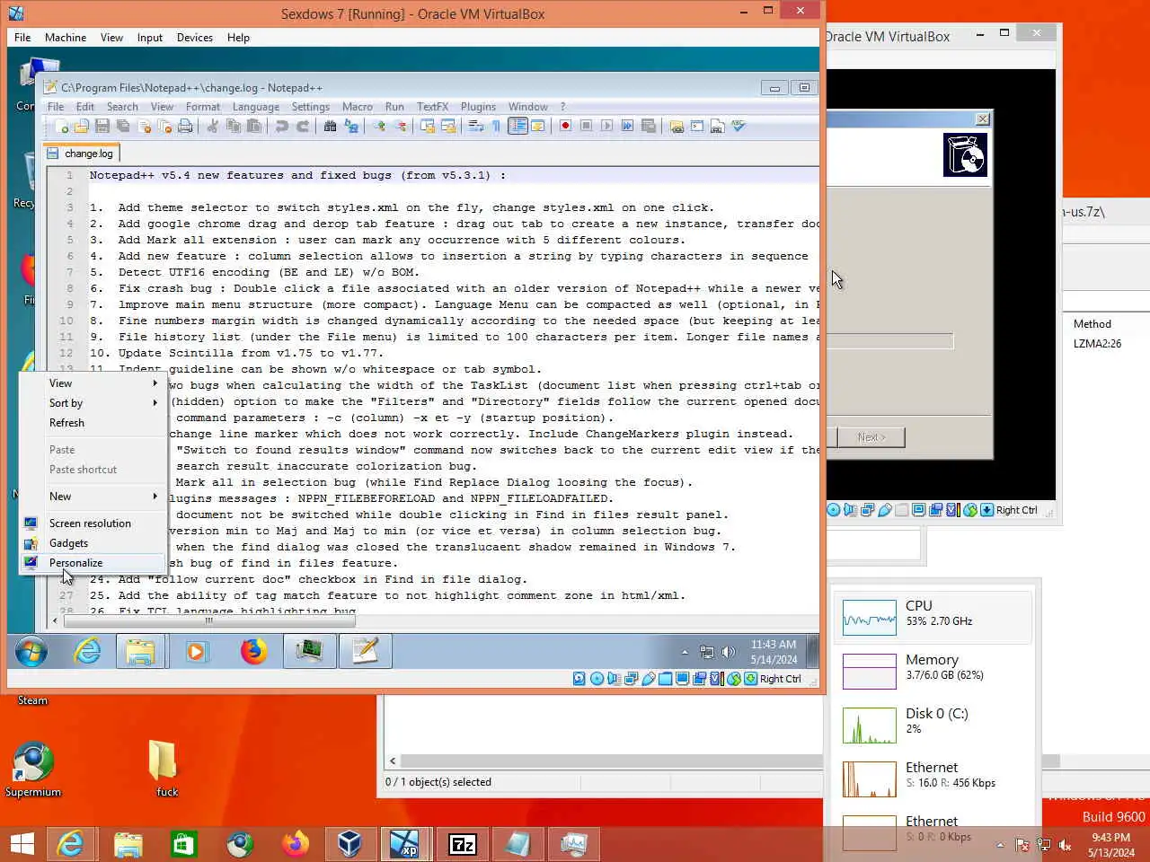
Task: Expand New submenu in context menu
Action: click(93, 497)
